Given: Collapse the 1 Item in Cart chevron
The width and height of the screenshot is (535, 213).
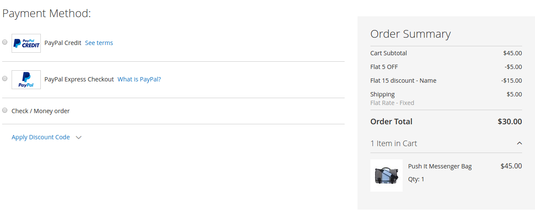Looking at the screenshot, I should [x=519, y=143].
